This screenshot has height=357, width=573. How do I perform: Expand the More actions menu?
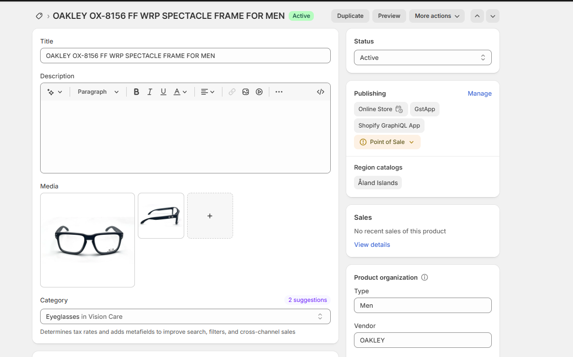coord(437,16)
